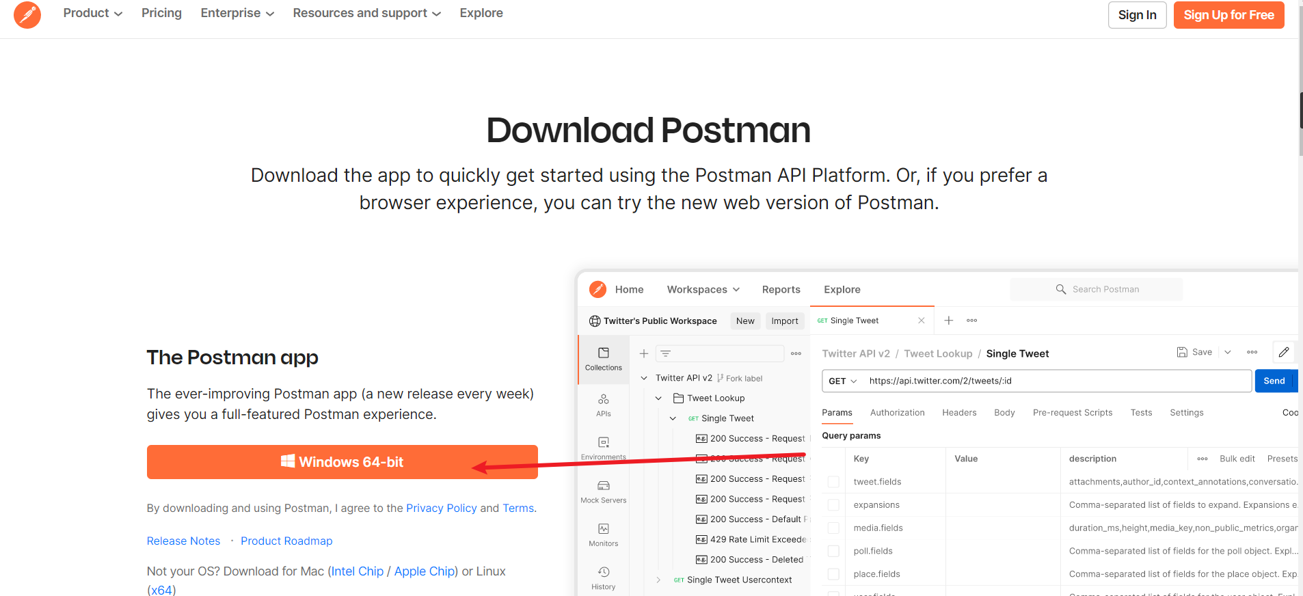Enable the tweet.fields parameter checkbox
The height and width of the screenshot is (596, 1303).
(x=833, y=482)
